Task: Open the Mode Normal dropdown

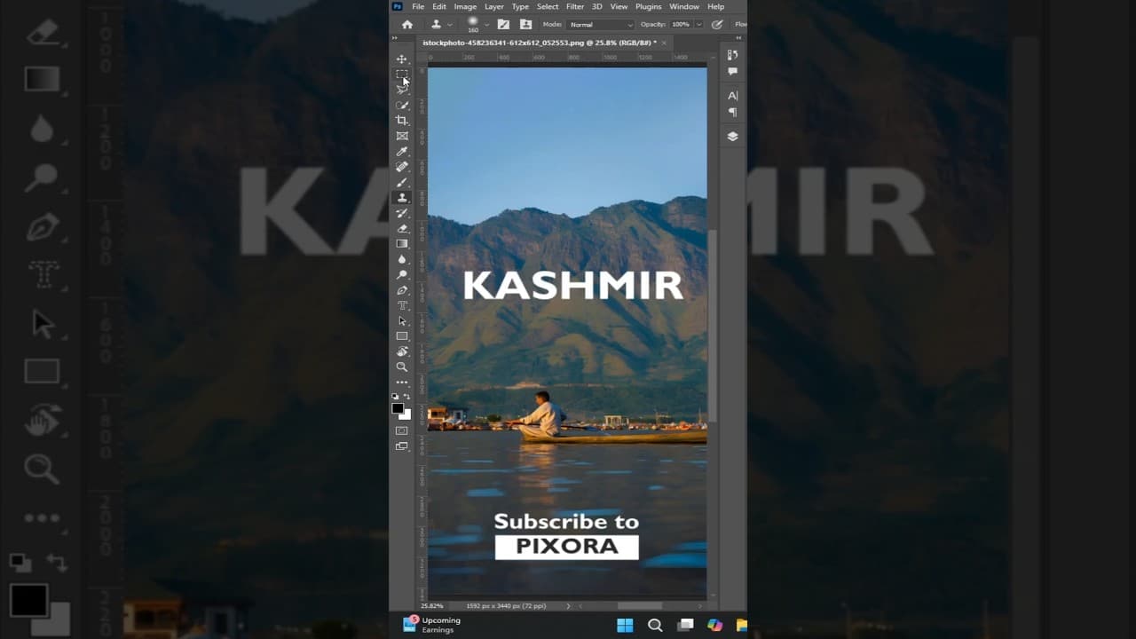Action: [x=601, y=25]
